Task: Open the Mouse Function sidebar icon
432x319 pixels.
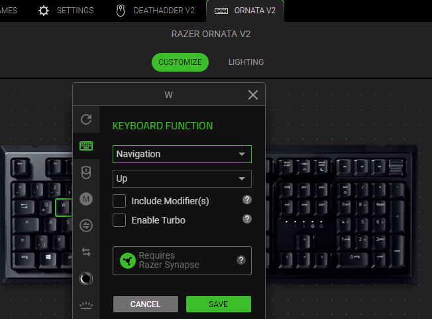Action: click(85, 172)
